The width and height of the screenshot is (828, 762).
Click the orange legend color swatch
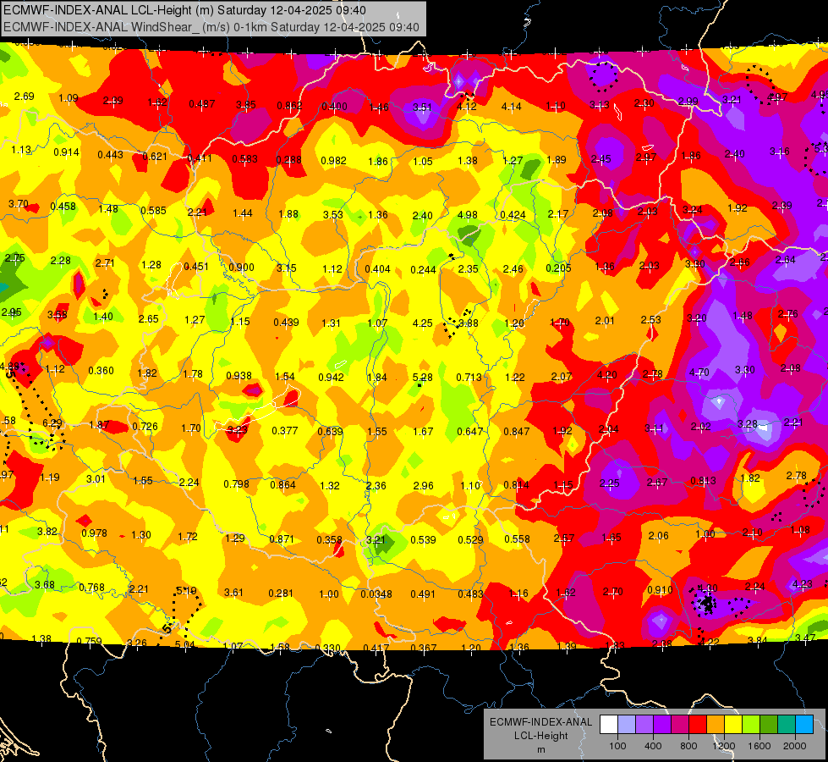tap(716, 725)
